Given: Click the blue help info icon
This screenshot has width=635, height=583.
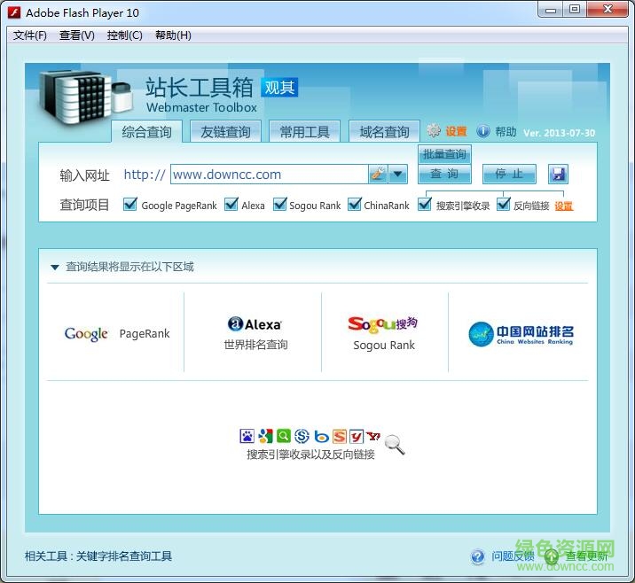Looking at the screenshot, I should (x=483, y=131).
